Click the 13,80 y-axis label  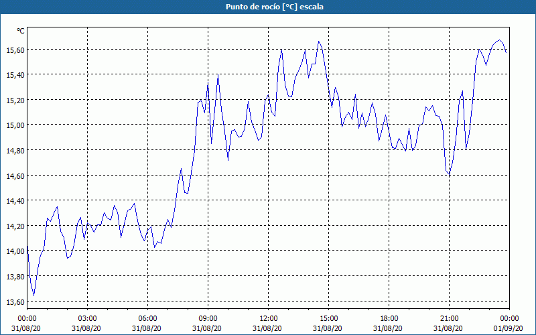[x=15, y=276]
